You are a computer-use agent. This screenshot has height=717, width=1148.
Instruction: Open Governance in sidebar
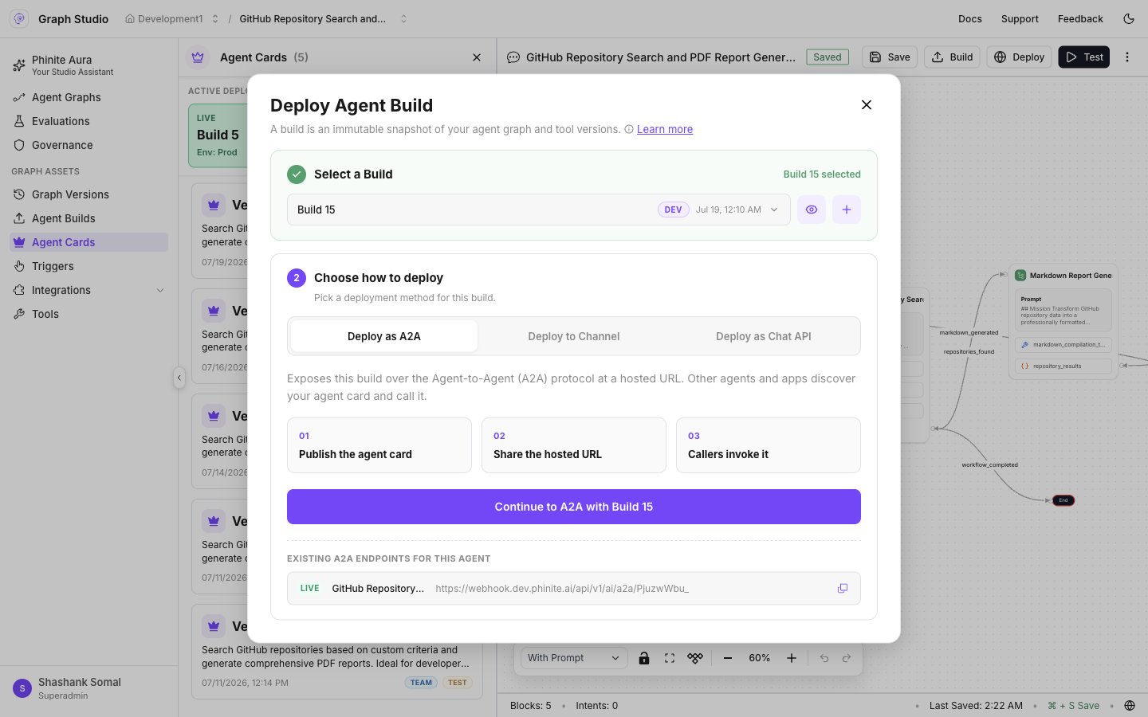[88, 145]
